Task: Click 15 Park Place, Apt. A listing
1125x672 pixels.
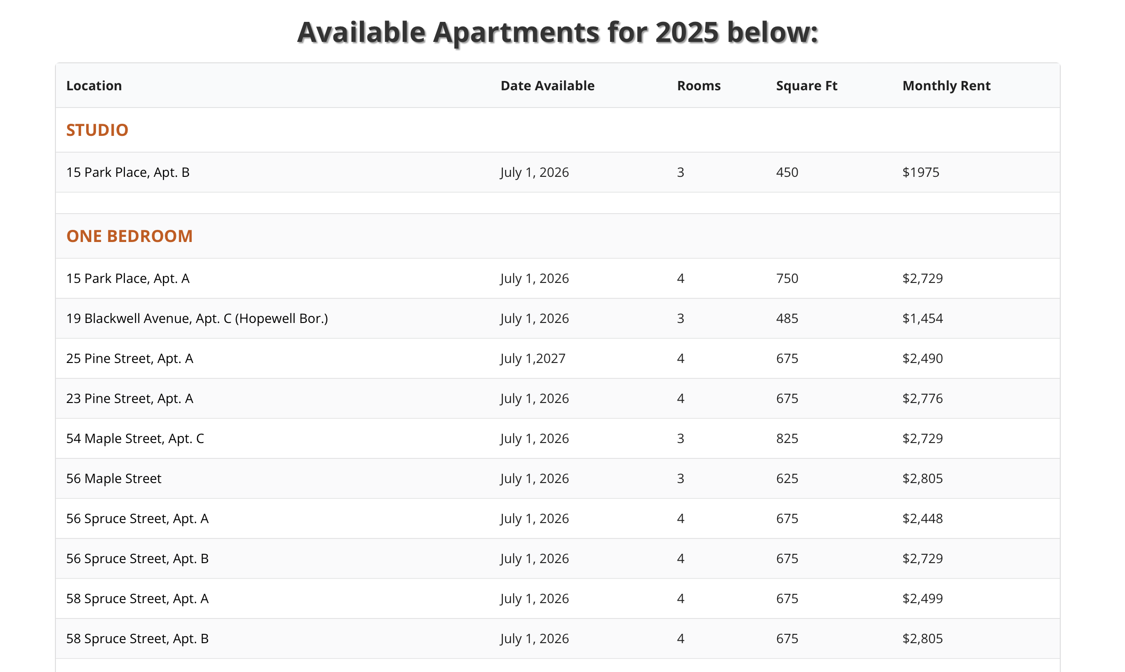Action: [x=128, y=278]
